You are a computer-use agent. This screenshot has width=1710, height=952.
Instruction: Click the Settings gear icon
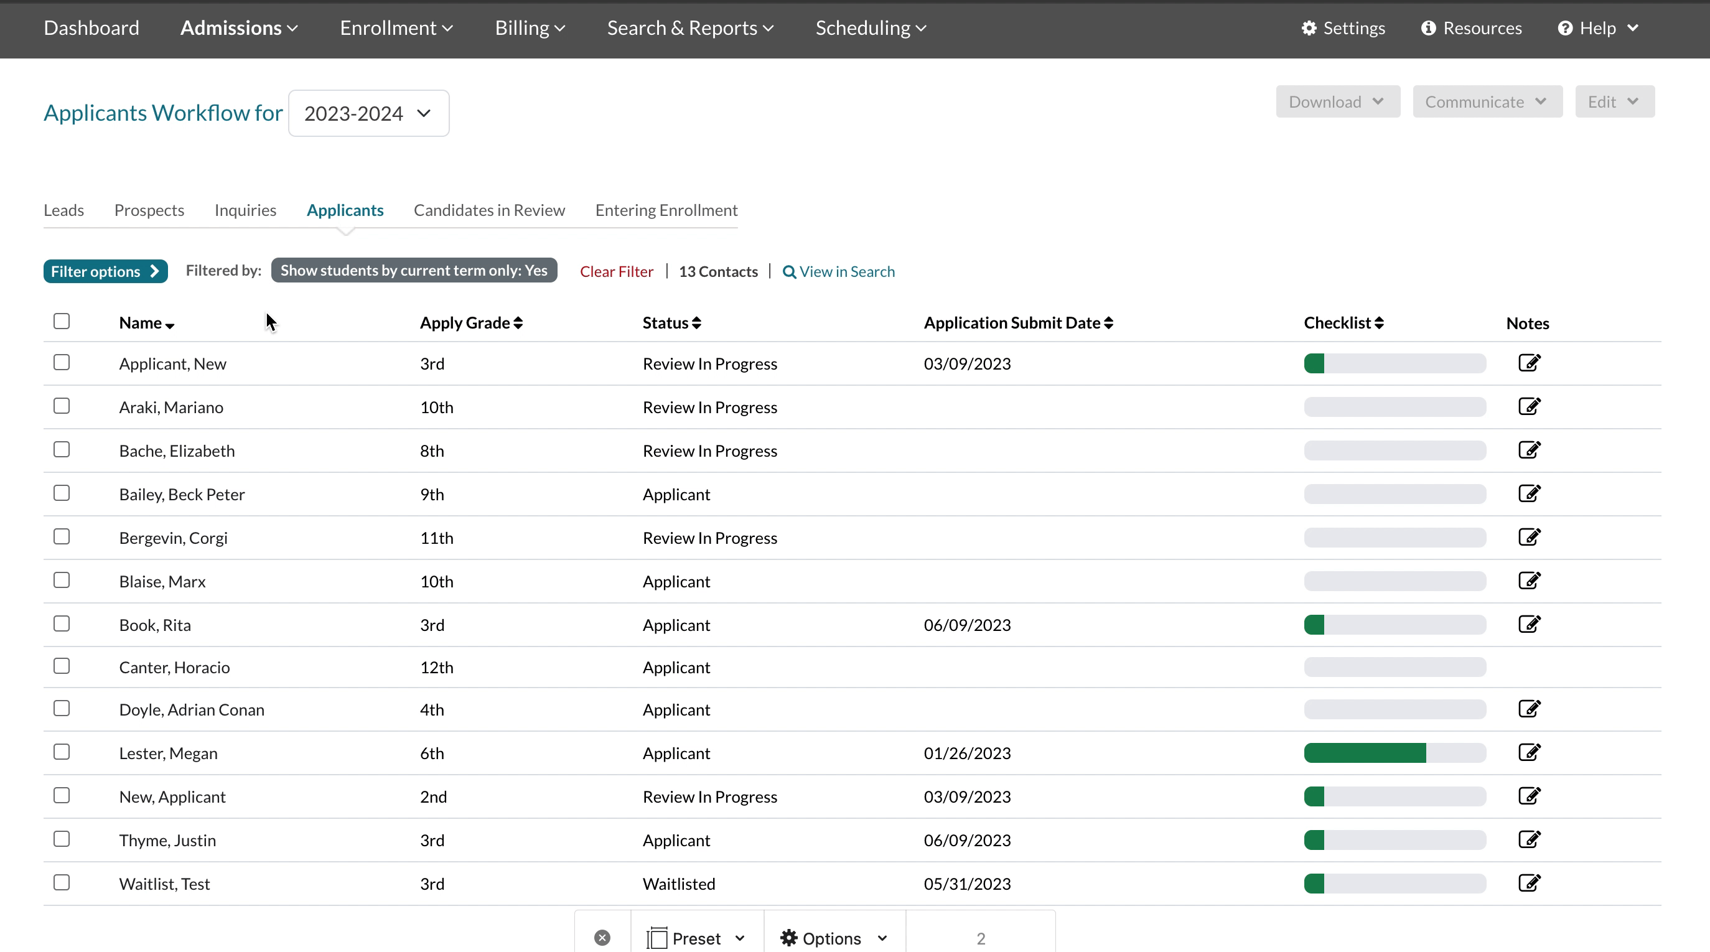(1309, 28)
